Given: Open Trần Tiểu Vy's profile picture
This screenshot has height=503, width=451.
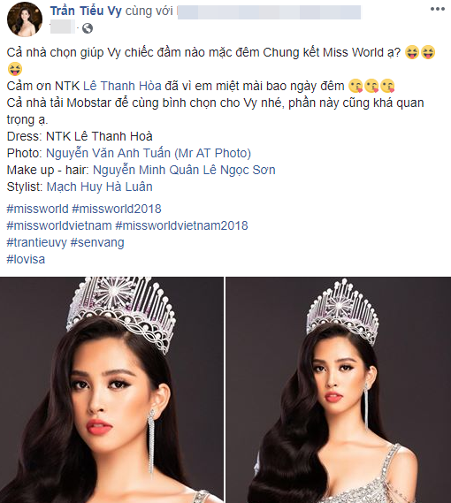Looking at the screenshot, I should tap(25, 19).
